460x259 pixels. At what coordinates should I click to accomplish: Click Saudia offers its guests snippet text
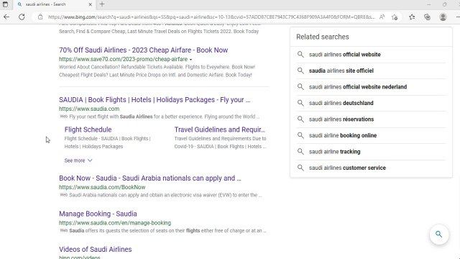(x=167, y=231)
